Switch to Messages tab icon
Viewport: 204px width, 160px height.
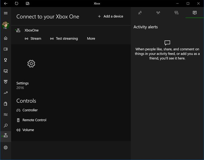pyautogui.click(x=177, y=13)
